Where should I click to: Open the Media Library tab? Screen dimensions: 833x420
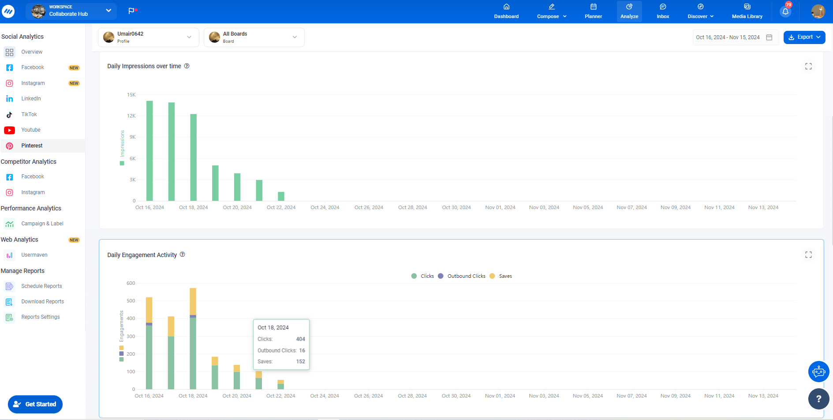[x=747, y=11]
